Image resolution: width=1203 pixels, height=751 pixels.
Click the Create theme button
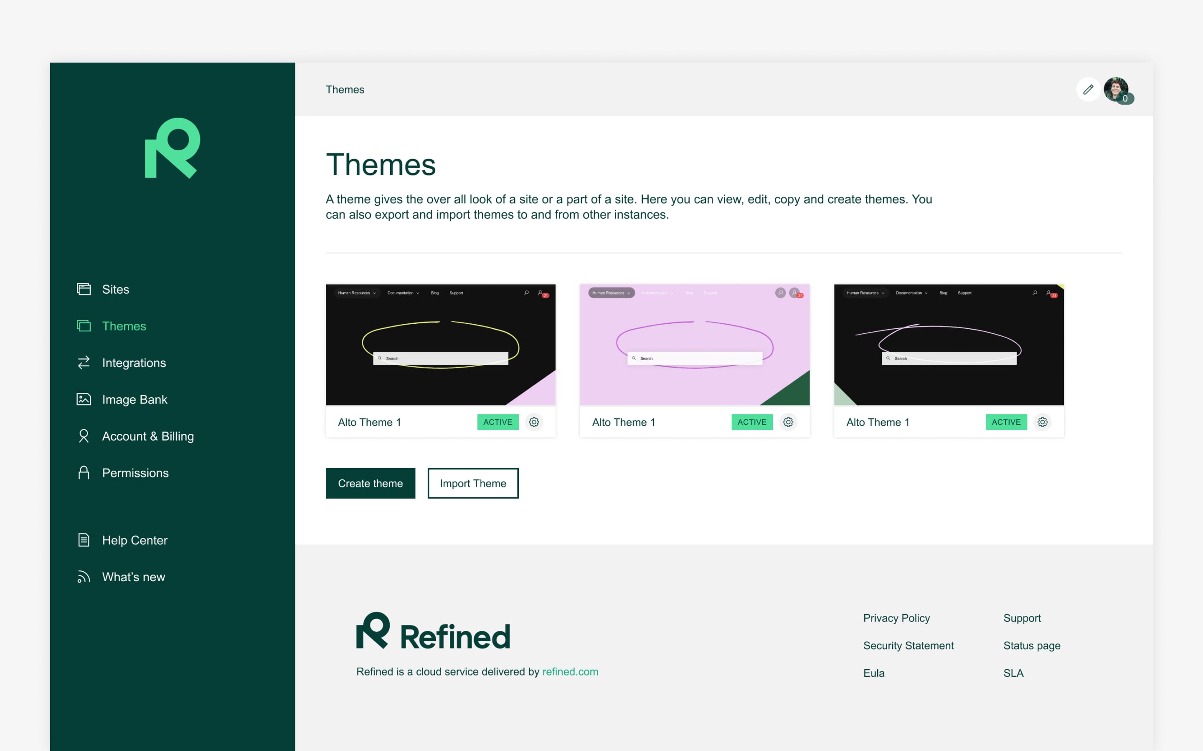pyautogui.click(x=371, y=483)
